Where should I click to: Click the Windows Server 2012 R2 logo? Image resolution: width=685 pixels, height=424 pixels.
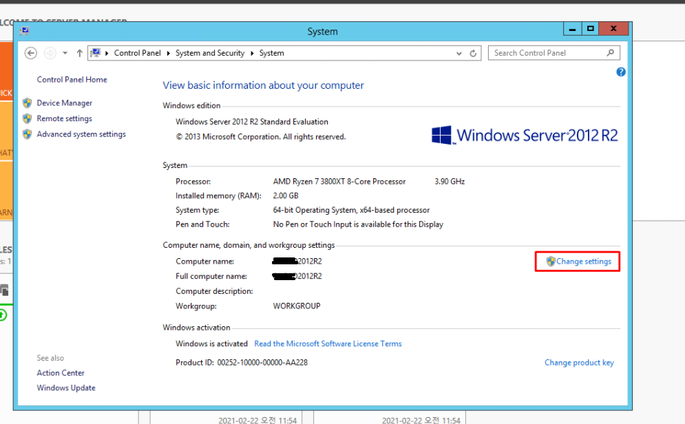525,135
